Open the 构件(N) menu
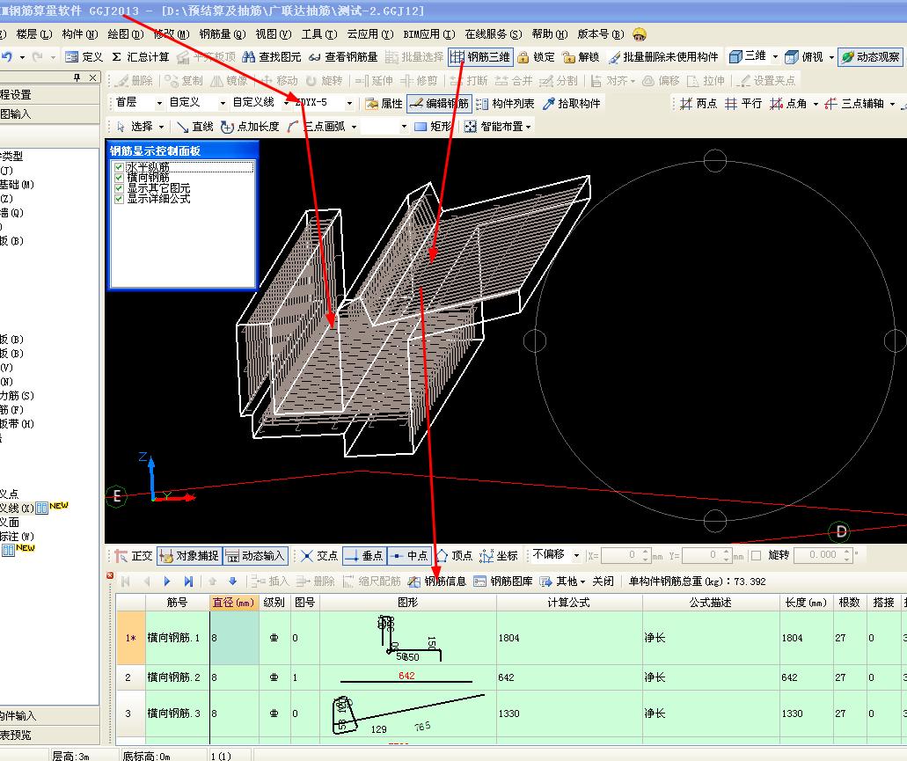This screenshot has width=907, height=761. click(x=80, y=34)
